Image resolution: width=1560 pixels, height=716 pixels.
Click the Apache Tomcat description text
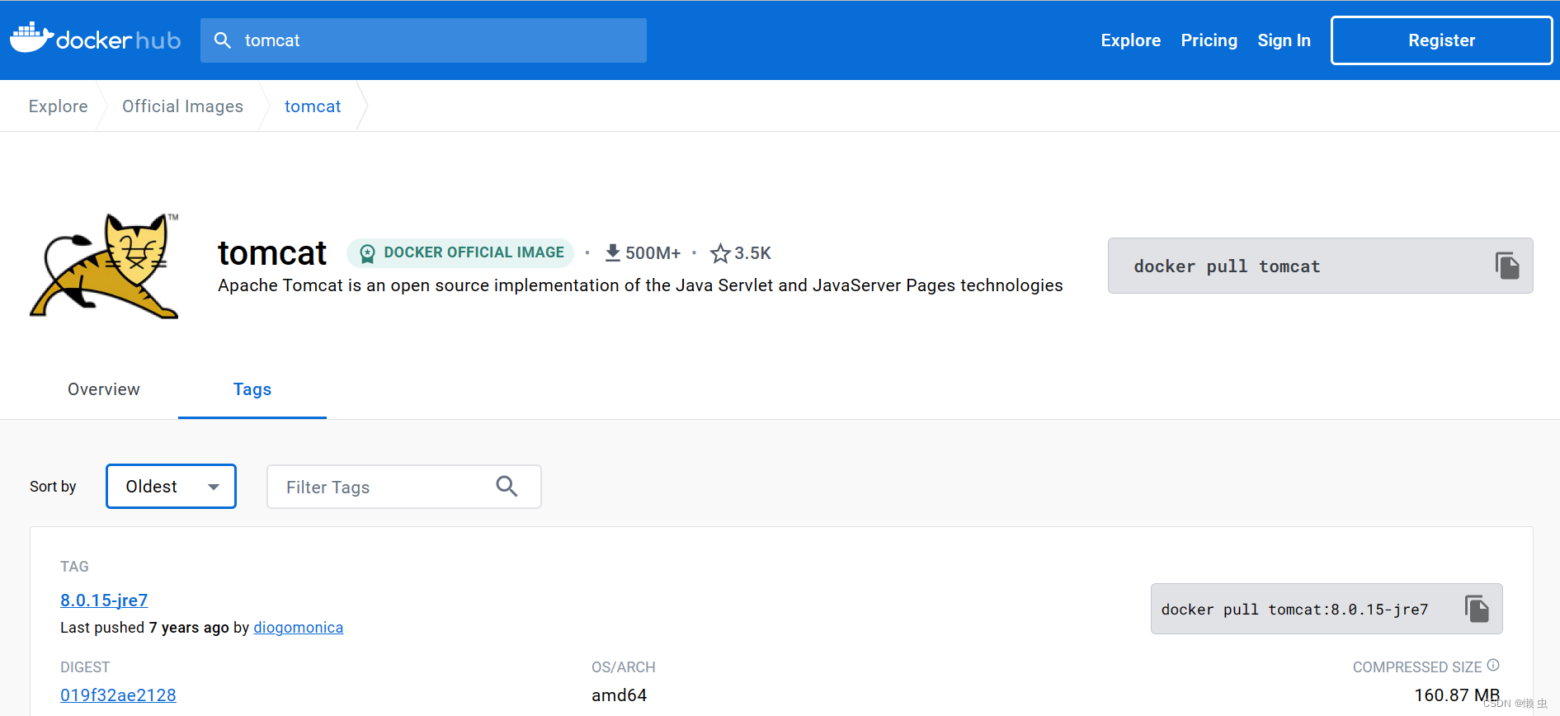pos(640,285)
